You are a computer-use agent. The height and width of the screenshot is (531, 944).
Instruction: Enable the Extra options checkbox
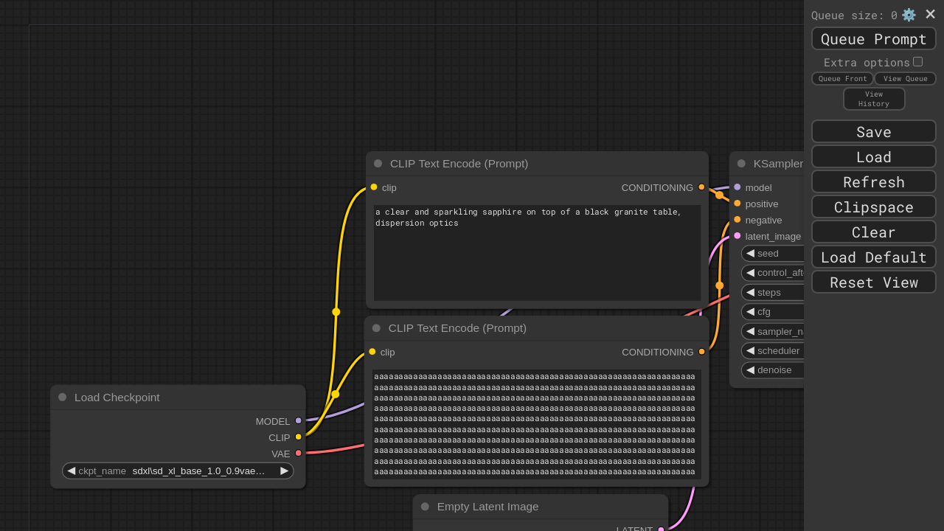tap(917, 62)
